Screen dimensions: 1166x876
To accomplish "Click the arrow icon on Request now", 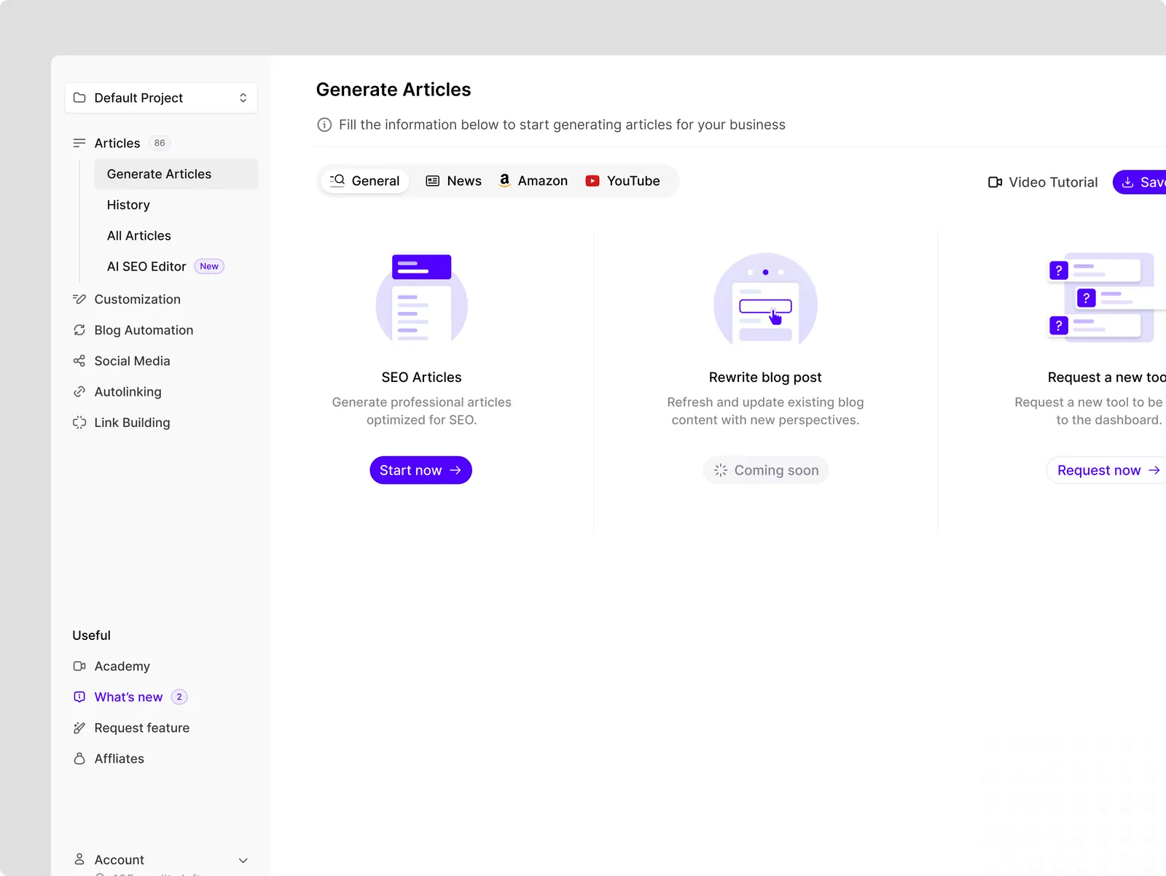I will [x=1154, y=470].
